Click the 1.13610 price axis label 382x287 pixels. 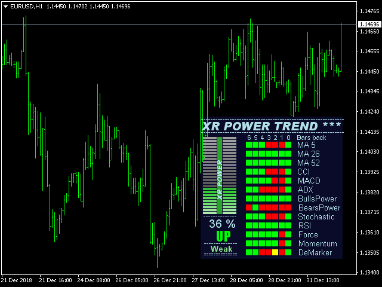click(x=369, y=233)
